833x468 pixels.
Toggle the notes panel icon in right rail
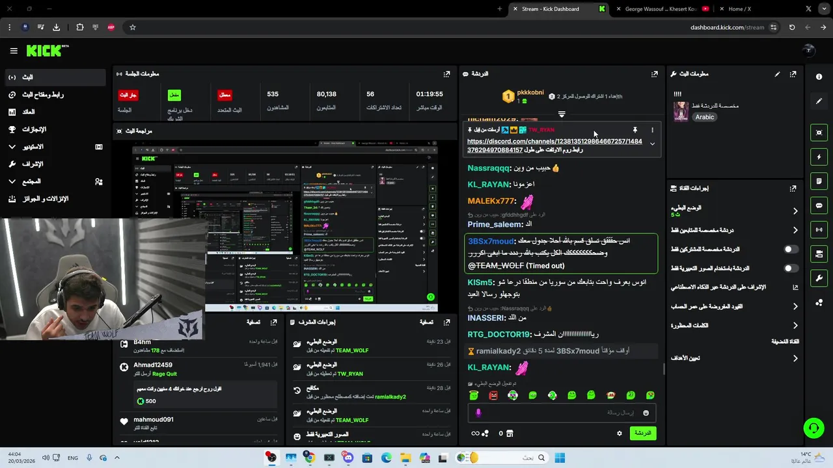click(819, 181)
